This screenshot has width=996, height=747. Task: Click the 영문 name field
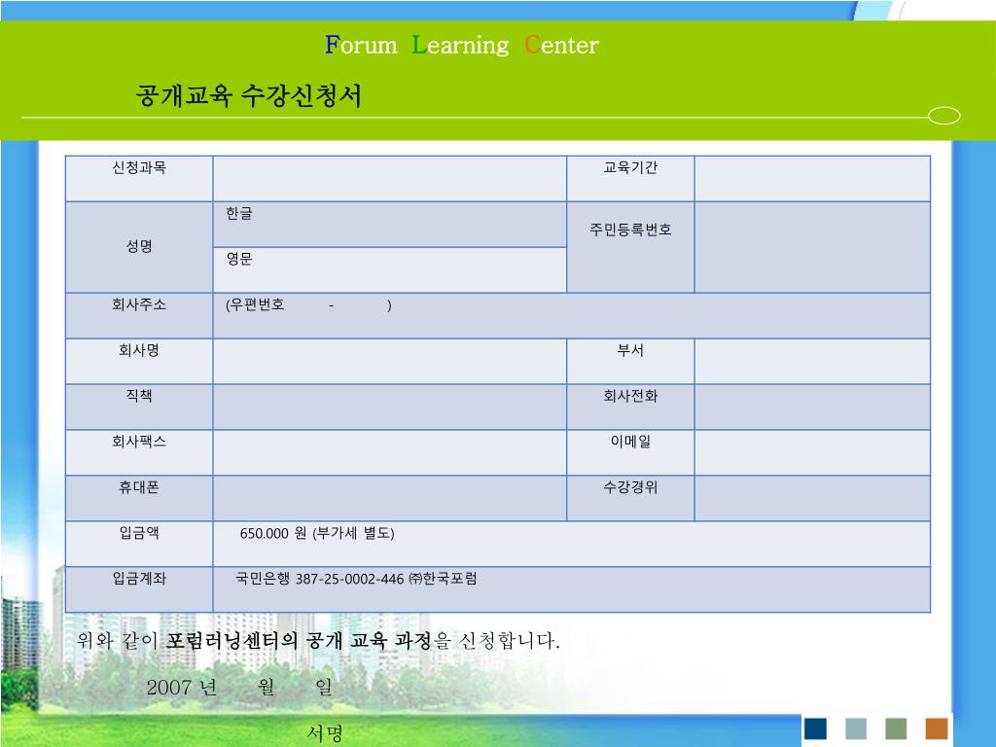(389, 270)
